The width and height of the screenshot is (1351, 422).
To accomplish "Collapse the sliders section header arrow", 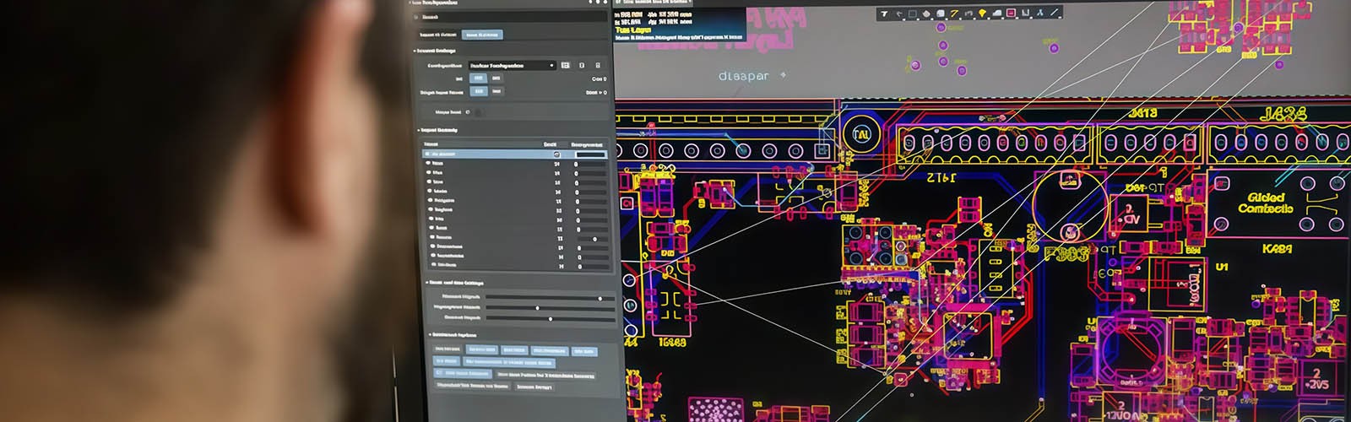I will pos(425,283).
